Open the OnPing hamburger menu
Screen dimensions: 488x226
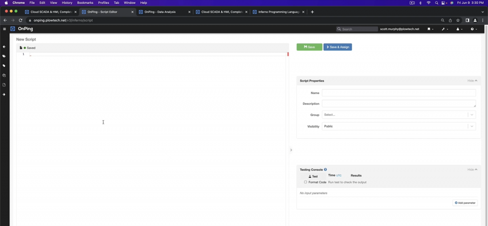tap(4, 29)
